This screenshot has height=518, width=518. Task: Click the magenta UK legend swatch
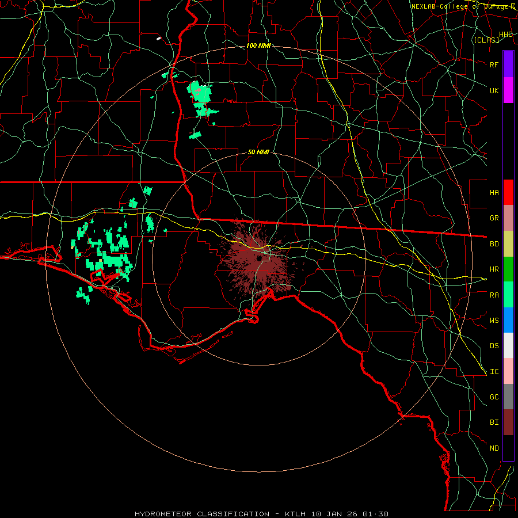(x=508, y=90)
